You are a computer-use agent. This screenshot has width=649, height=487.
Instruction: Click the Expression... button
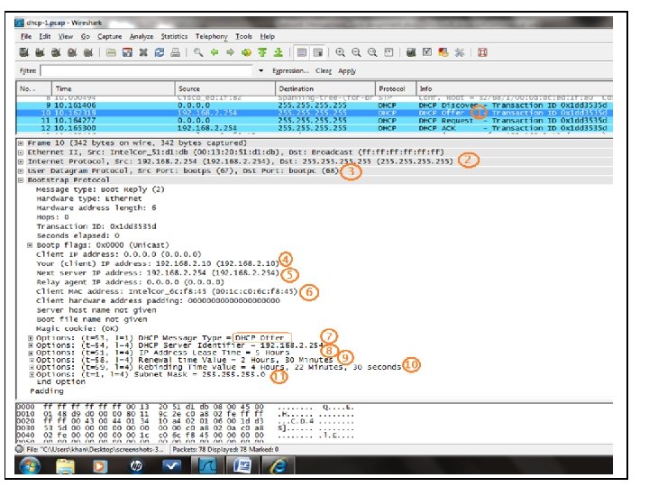290,71
